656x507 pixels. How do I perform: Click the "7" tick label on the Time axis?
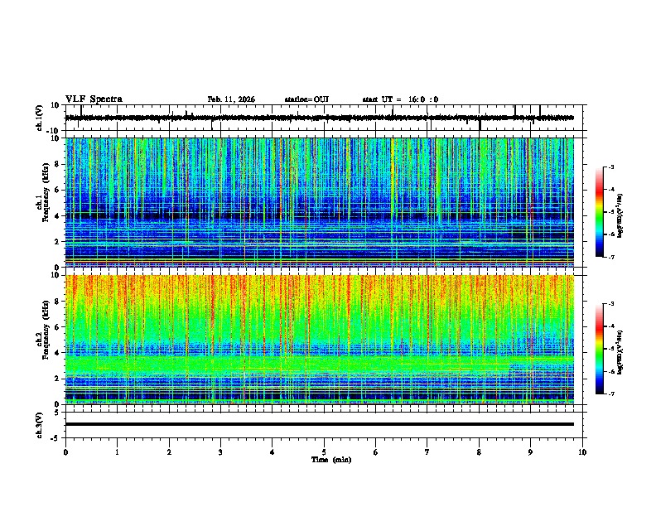click(427, 452)
